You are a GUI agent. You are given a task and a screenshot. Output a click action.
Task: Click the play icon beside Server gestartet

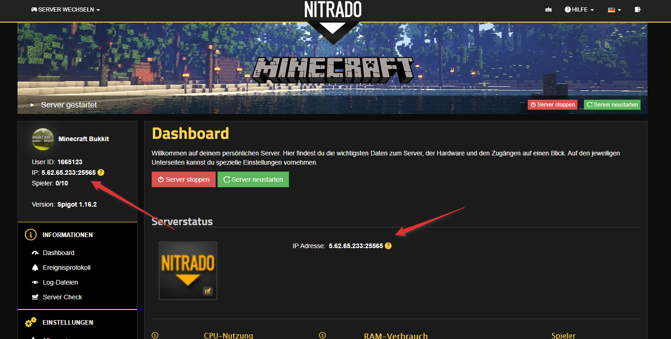[x=32, y=105]
